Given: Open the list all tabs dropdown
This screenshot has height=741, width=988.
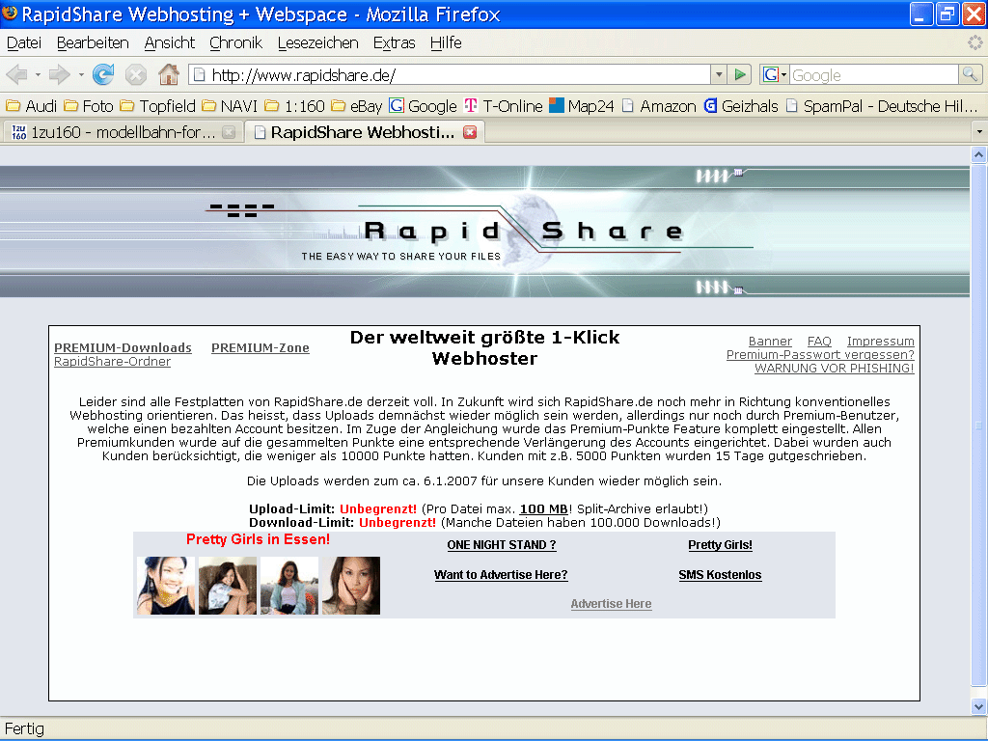Looking at the screenshot, I should point(978,132).
